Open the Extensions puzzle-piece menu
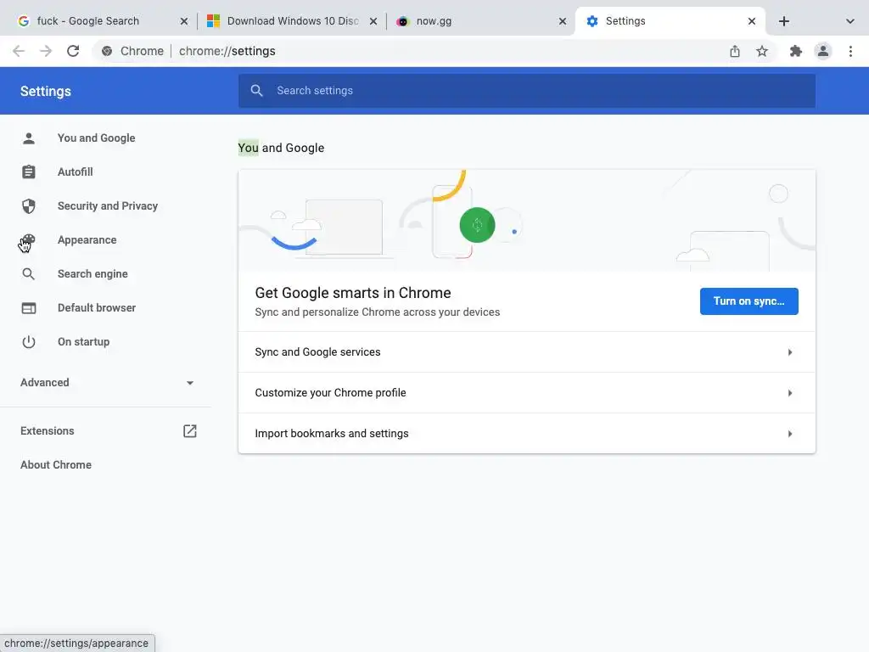The image size is (869, 652). [796, 51]
